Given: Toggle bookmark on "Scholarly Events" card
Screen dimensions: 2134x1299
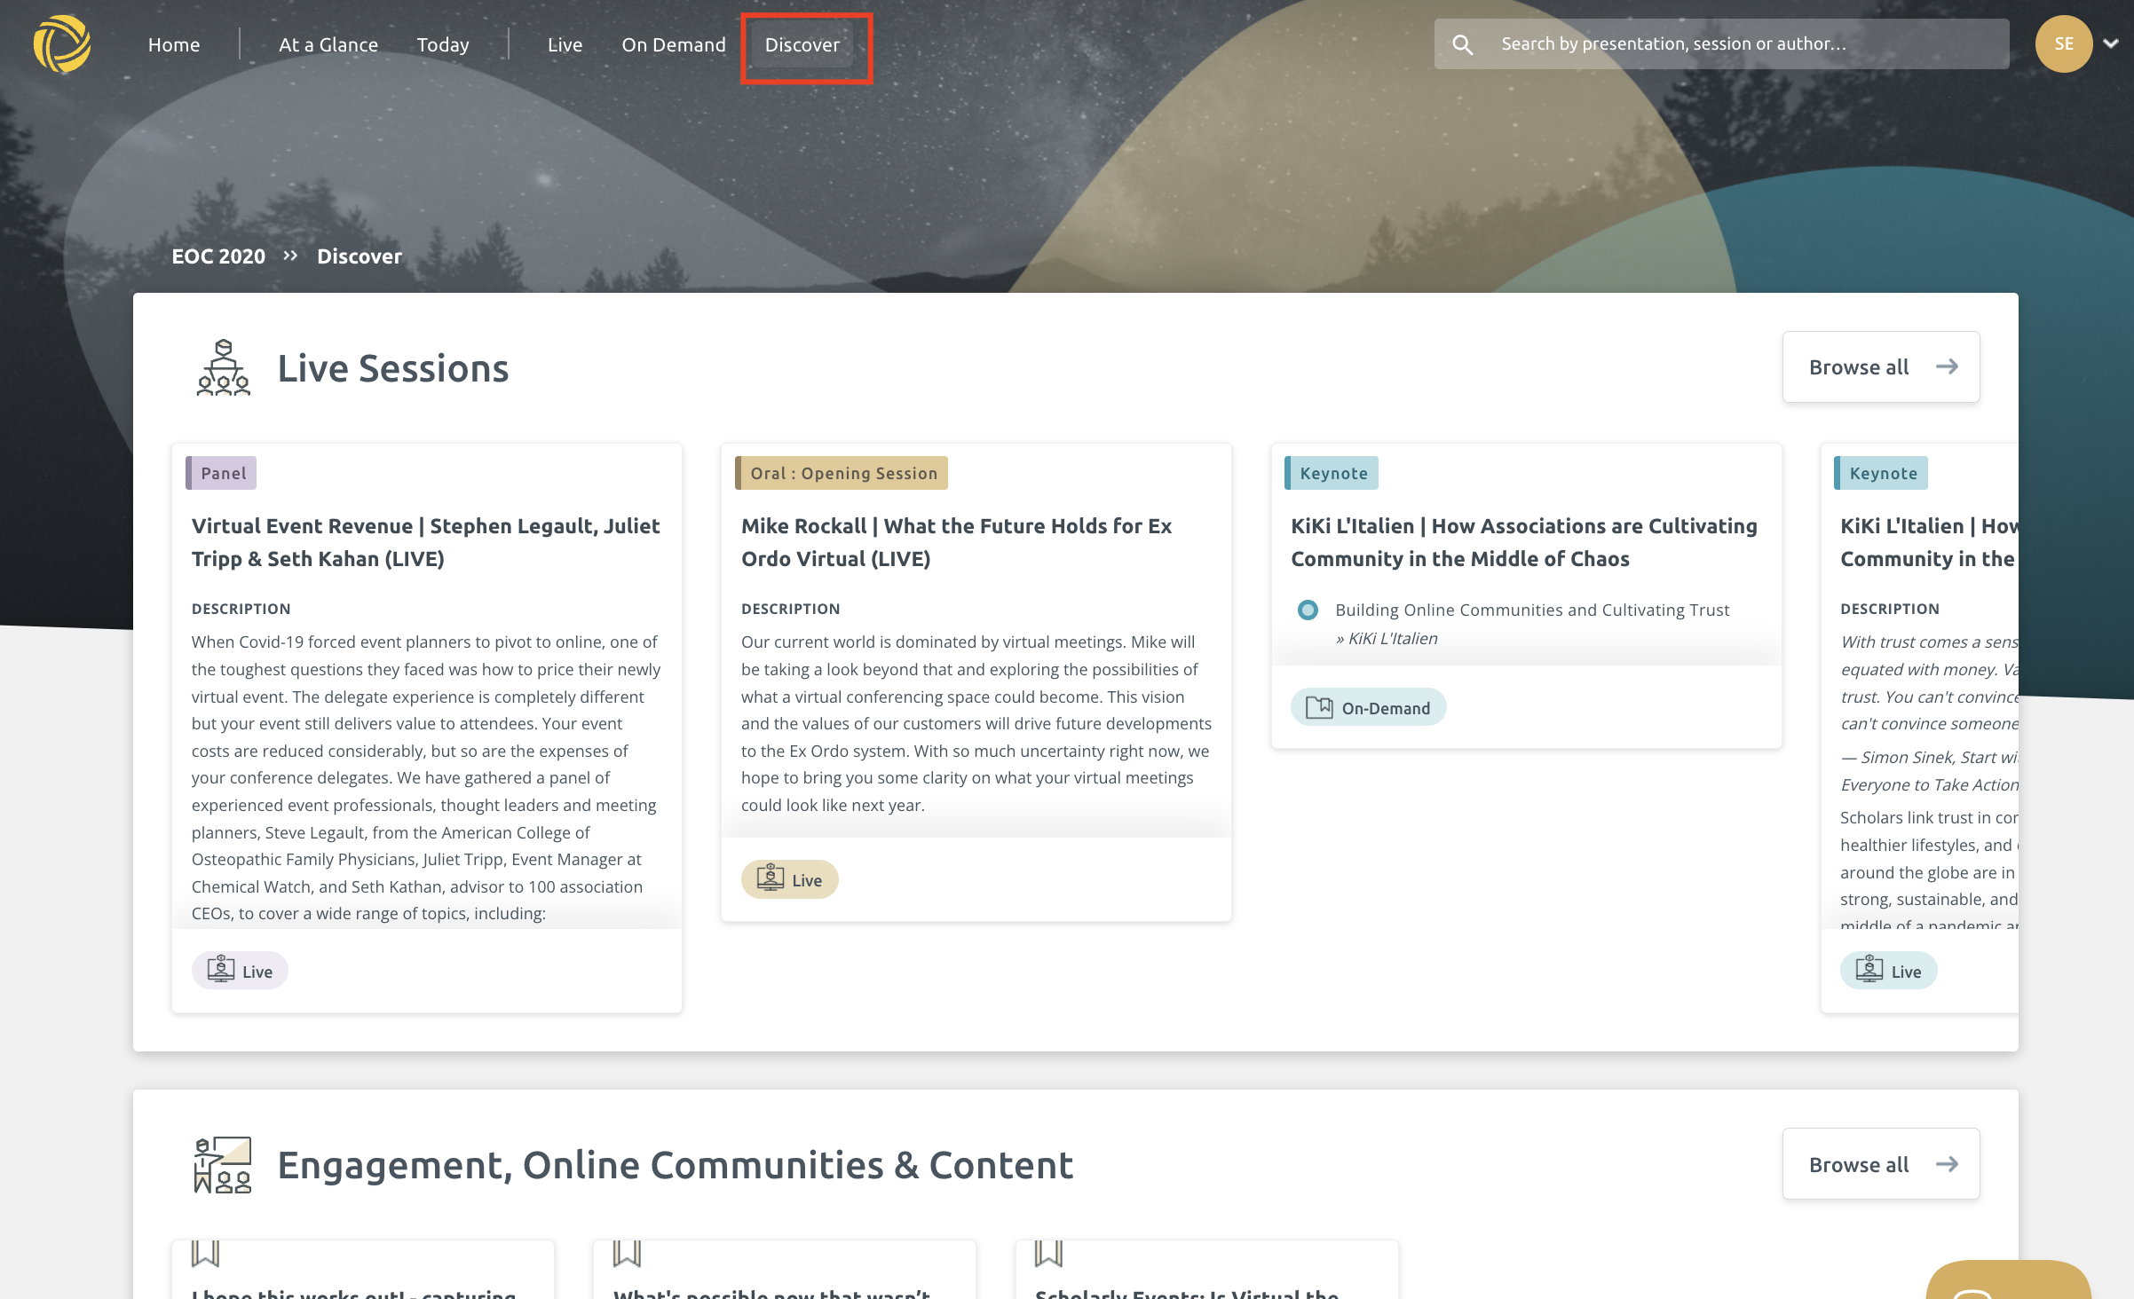Looking at the screenshot, I should [x=1048, y=1254].
